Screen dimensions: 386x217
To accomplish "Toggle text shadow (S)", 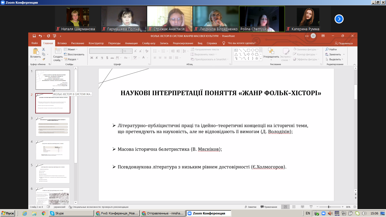I will coord(107,58).
